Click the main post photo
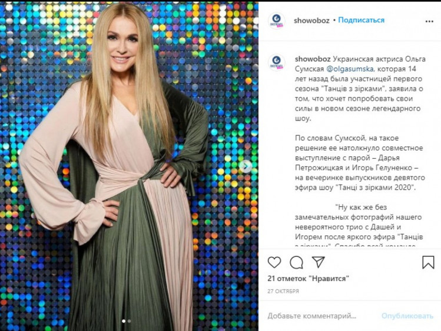This screenshot has width=441, height=331. 129,166
